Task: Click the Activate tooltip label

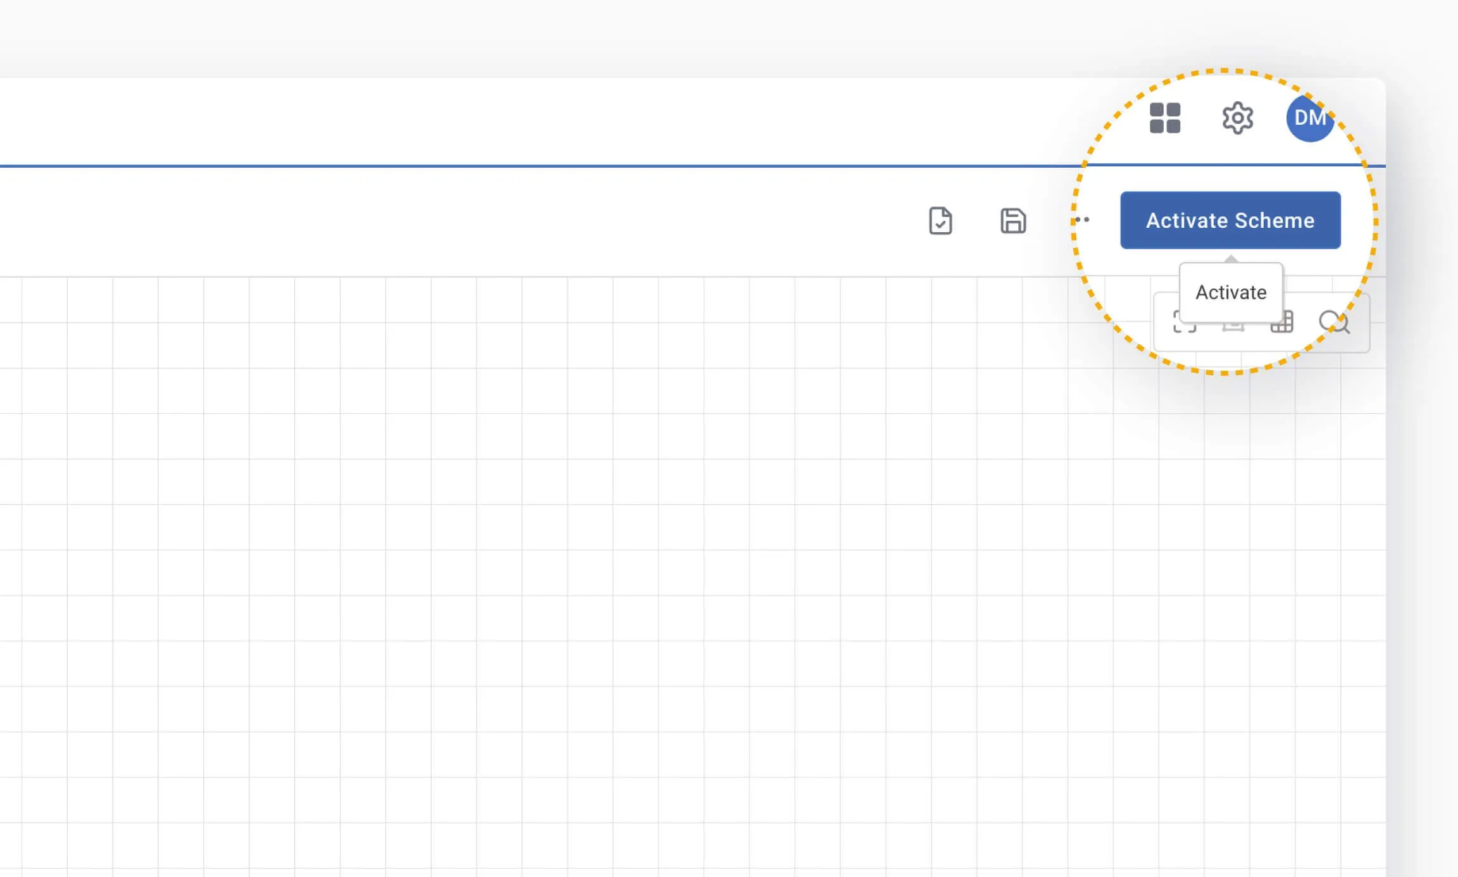Action: click(x=1231, y=292)
